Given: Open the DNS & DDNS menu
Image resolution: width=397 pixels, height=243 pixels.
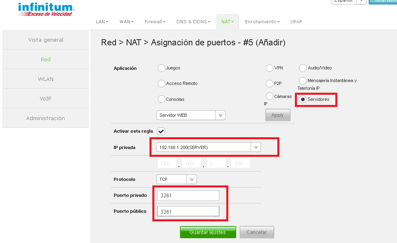Looking at the screenshot, I should pos(193,22).
